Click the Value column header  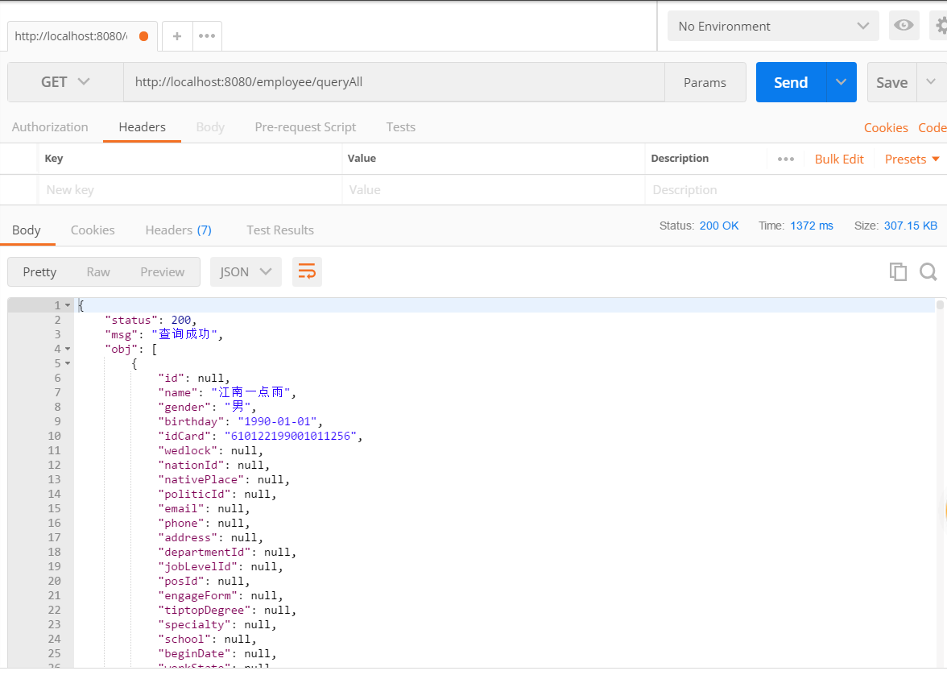click(362, 159)
